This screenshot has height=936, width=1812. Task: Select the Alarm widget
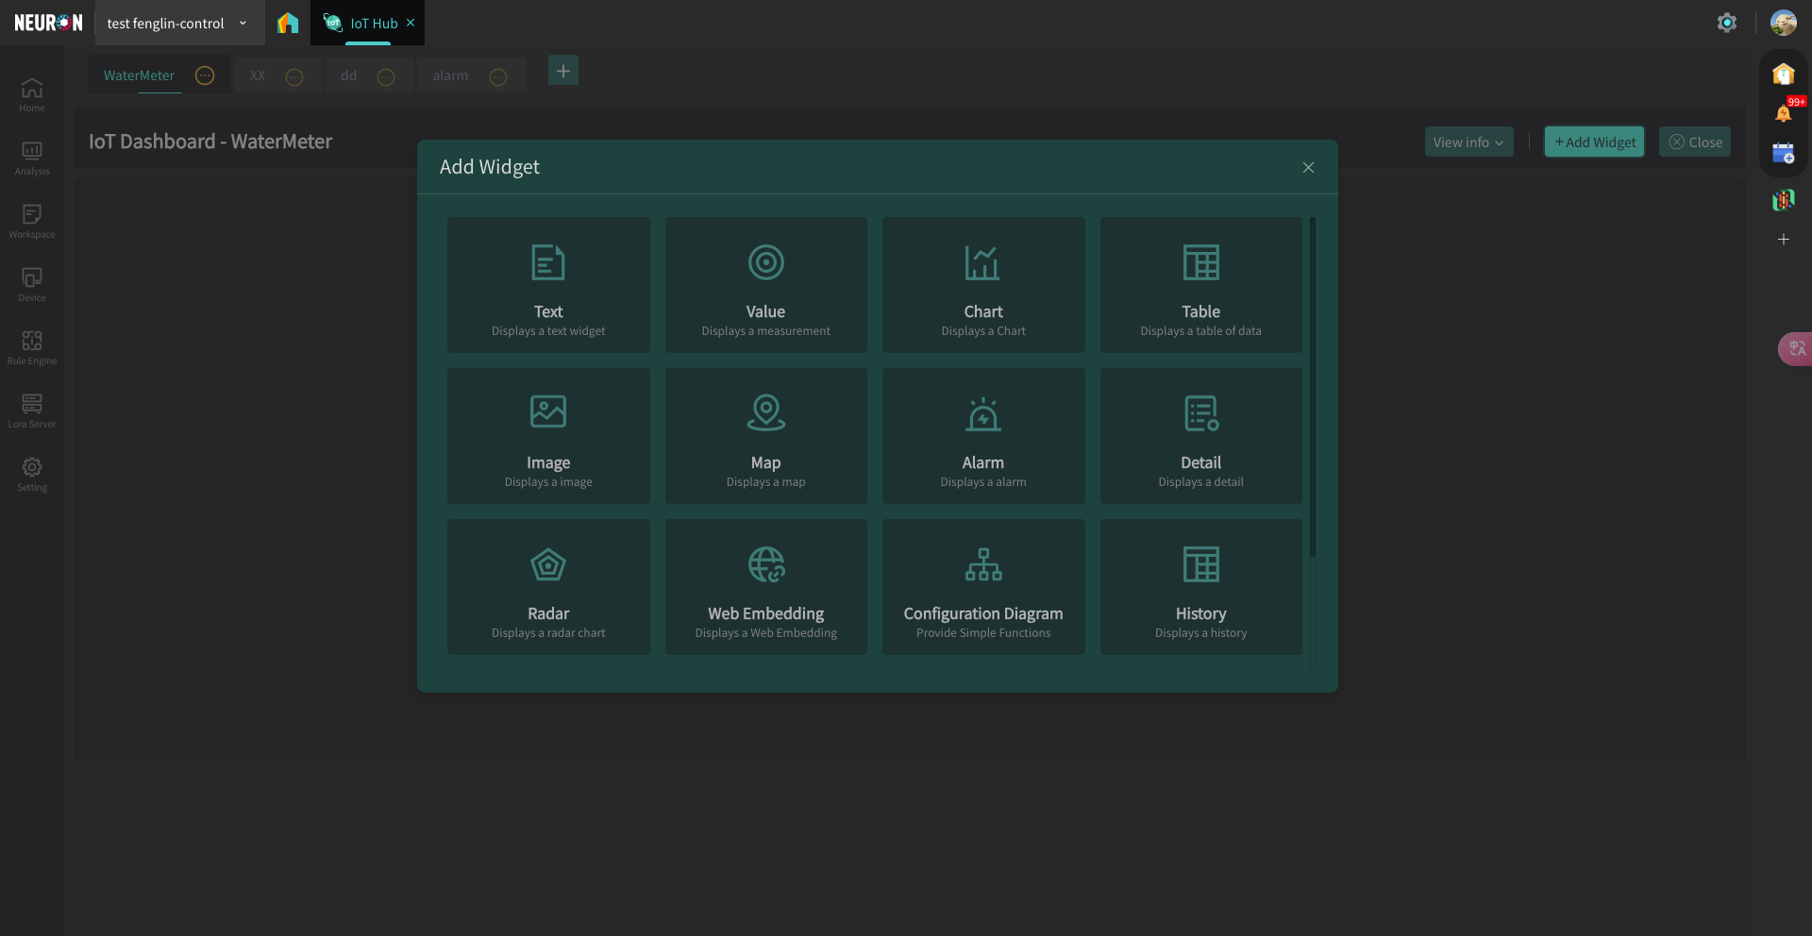[983, 436]
